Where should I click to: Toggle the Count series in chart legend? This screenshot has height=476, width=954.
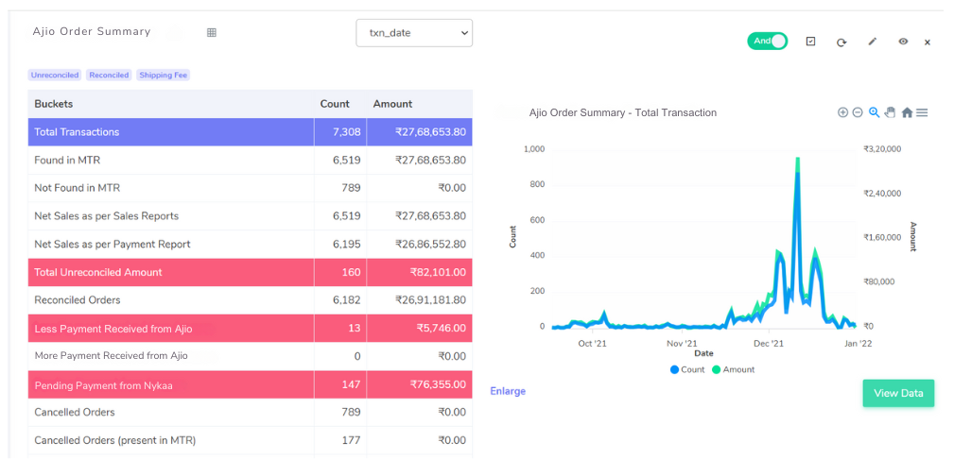tap(687, 369)
